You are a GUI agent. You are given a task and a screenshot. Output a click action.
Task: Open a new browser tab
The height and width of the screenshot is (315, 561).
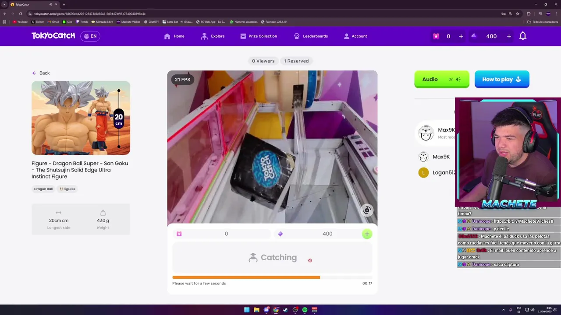[x=64, y=4]
